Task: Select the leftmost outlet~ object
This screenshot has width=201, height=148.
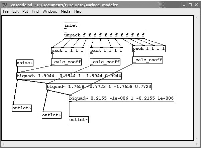Action: [x=22, y=108]
